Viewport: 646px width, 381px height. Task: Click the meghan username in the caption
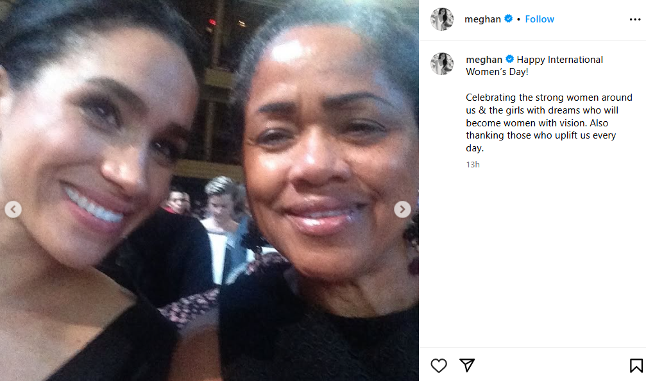(484, 60)
